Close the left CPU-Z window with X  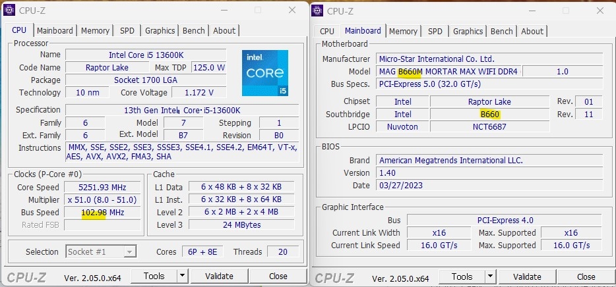click(x=292, y=10)
